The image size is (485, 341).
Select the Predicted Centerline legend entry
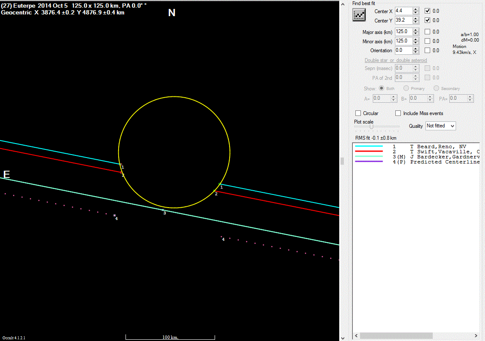coord(444,162)
